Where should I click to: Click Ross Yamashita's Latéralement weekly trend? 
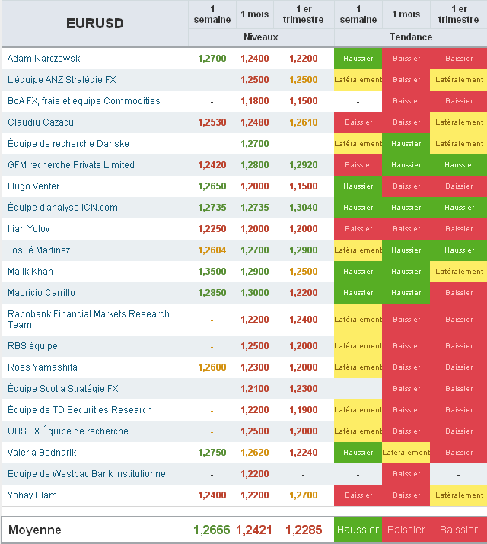(358, 367)
